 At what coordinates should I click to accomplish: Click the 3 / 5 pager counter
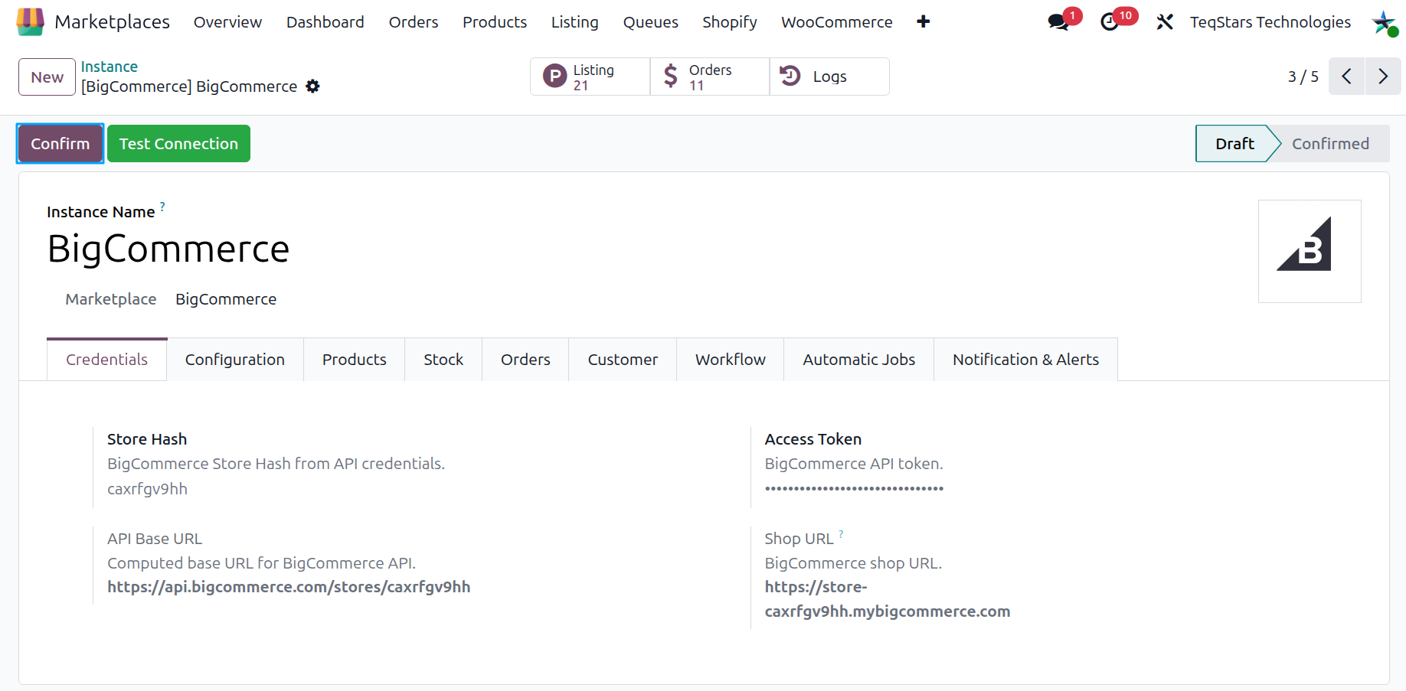1303,77
